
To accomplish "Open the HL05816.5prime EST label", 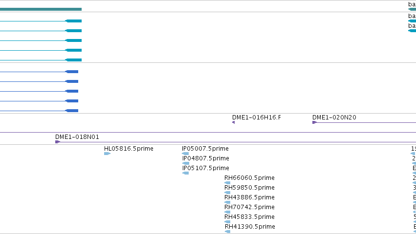I will coord(129,149).
